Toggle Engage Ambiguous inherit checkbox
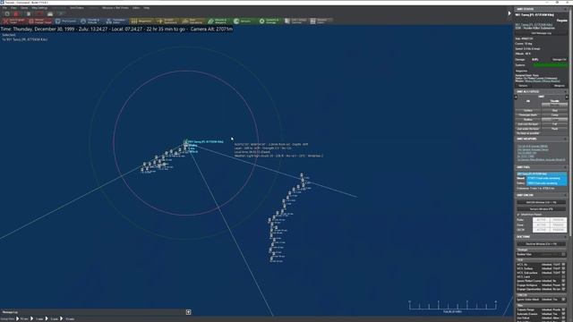The width and height of the screenshot is (573, 322). tap(563, 284)
